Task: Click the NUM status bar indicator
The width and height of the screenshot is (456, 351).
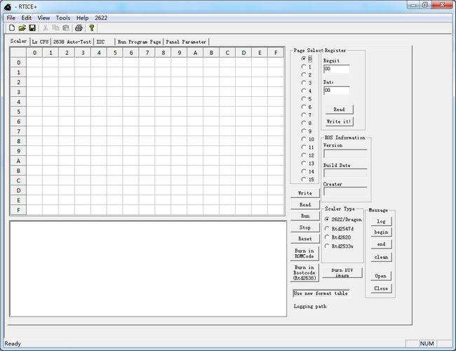Action: [427, 343]
